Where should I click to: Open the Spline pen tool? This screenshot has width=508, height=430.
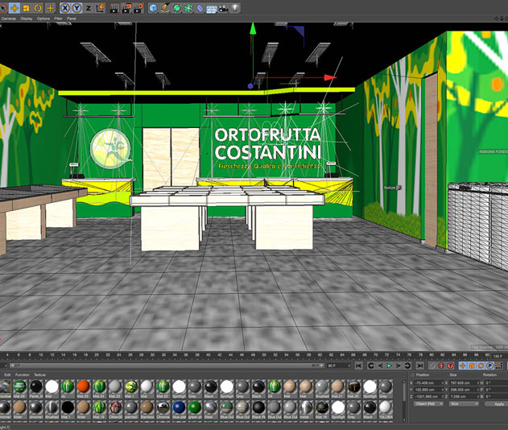(165, 8)
